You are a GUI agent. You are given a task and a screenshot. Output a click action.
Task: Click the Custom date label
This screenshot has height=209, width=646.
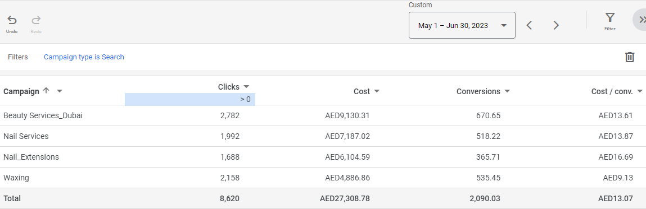point(420,5)
